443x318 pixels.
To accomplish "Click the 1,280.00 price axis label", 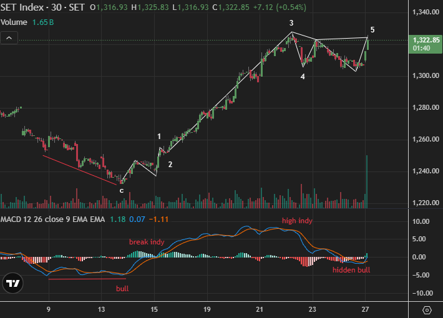I will click(426, 108).
